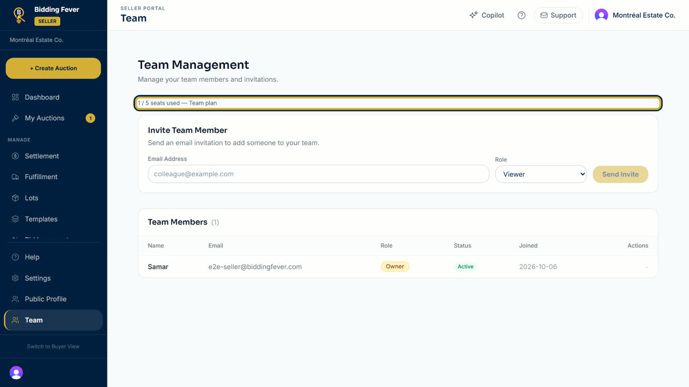Navigate to Fulfillment
The height and width of the screenshot is (387, 689).
click(x=53, y=177)
